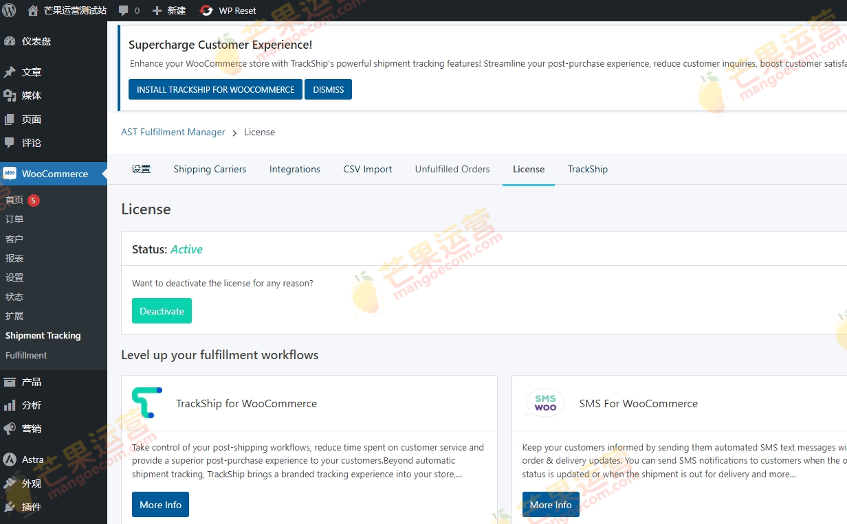Open 插件 via the plugin plug icon
Viewport: 847px width, 524px height.
pos(10,506)
